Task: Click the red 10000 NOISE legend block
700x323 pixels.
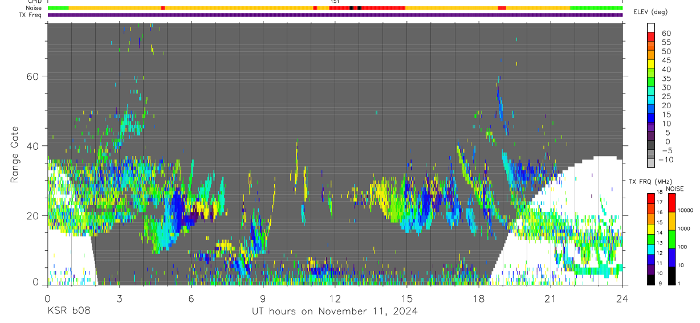Action: [671, 203]
